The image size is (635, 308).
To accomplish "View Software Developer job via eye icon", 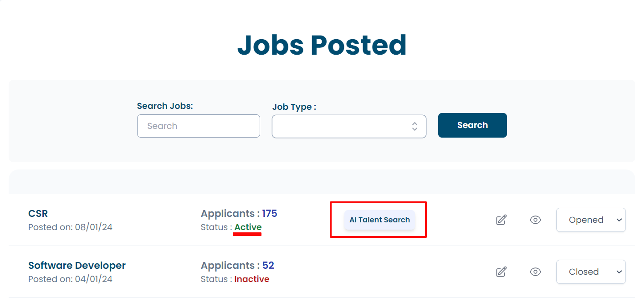I will tap(535, 272).
